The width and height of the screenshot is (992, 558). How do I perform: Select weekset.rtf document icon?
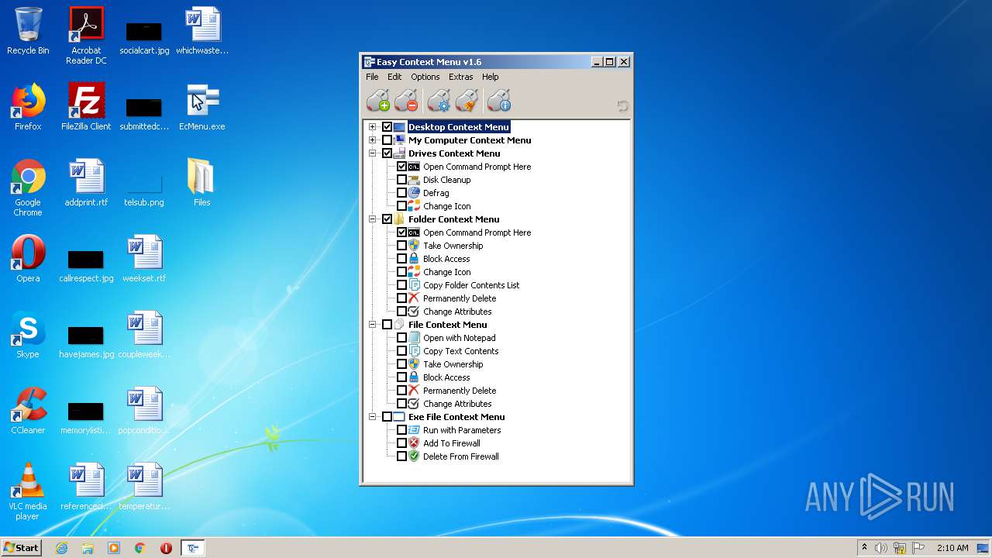(144, 260)
